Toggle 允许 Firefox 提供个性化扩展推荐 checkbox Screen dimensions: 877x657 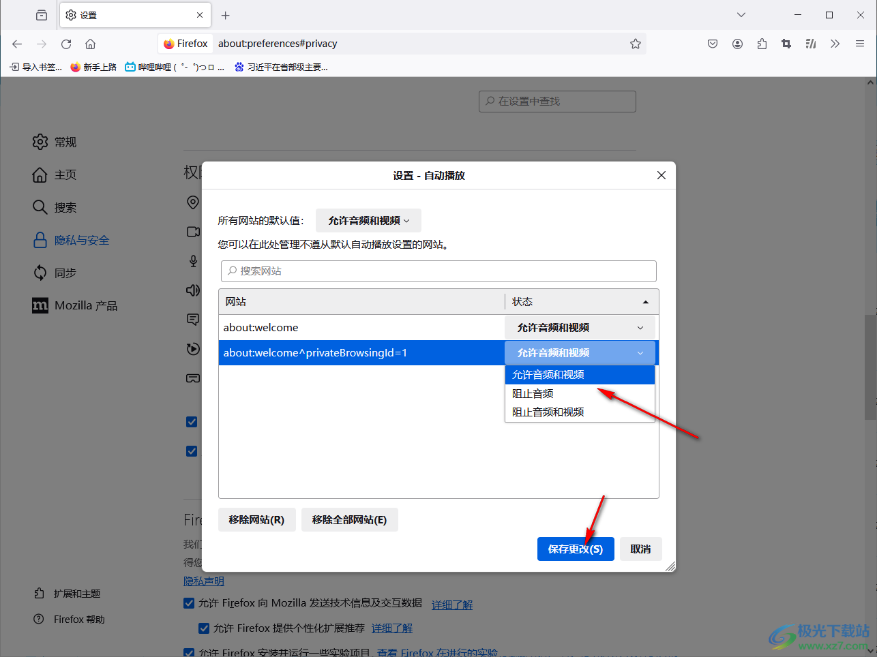tap(204, 628)
